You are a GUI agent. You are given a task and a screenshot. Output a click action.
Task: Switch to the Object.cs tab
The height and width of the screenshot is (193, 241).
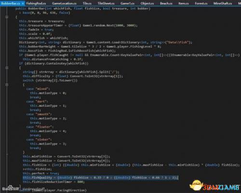coord(147,3)
